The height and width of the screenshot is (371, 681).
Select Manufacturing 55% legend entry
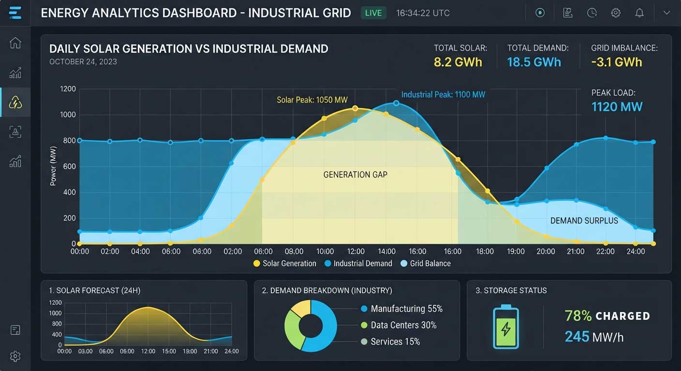coord(401,309)
